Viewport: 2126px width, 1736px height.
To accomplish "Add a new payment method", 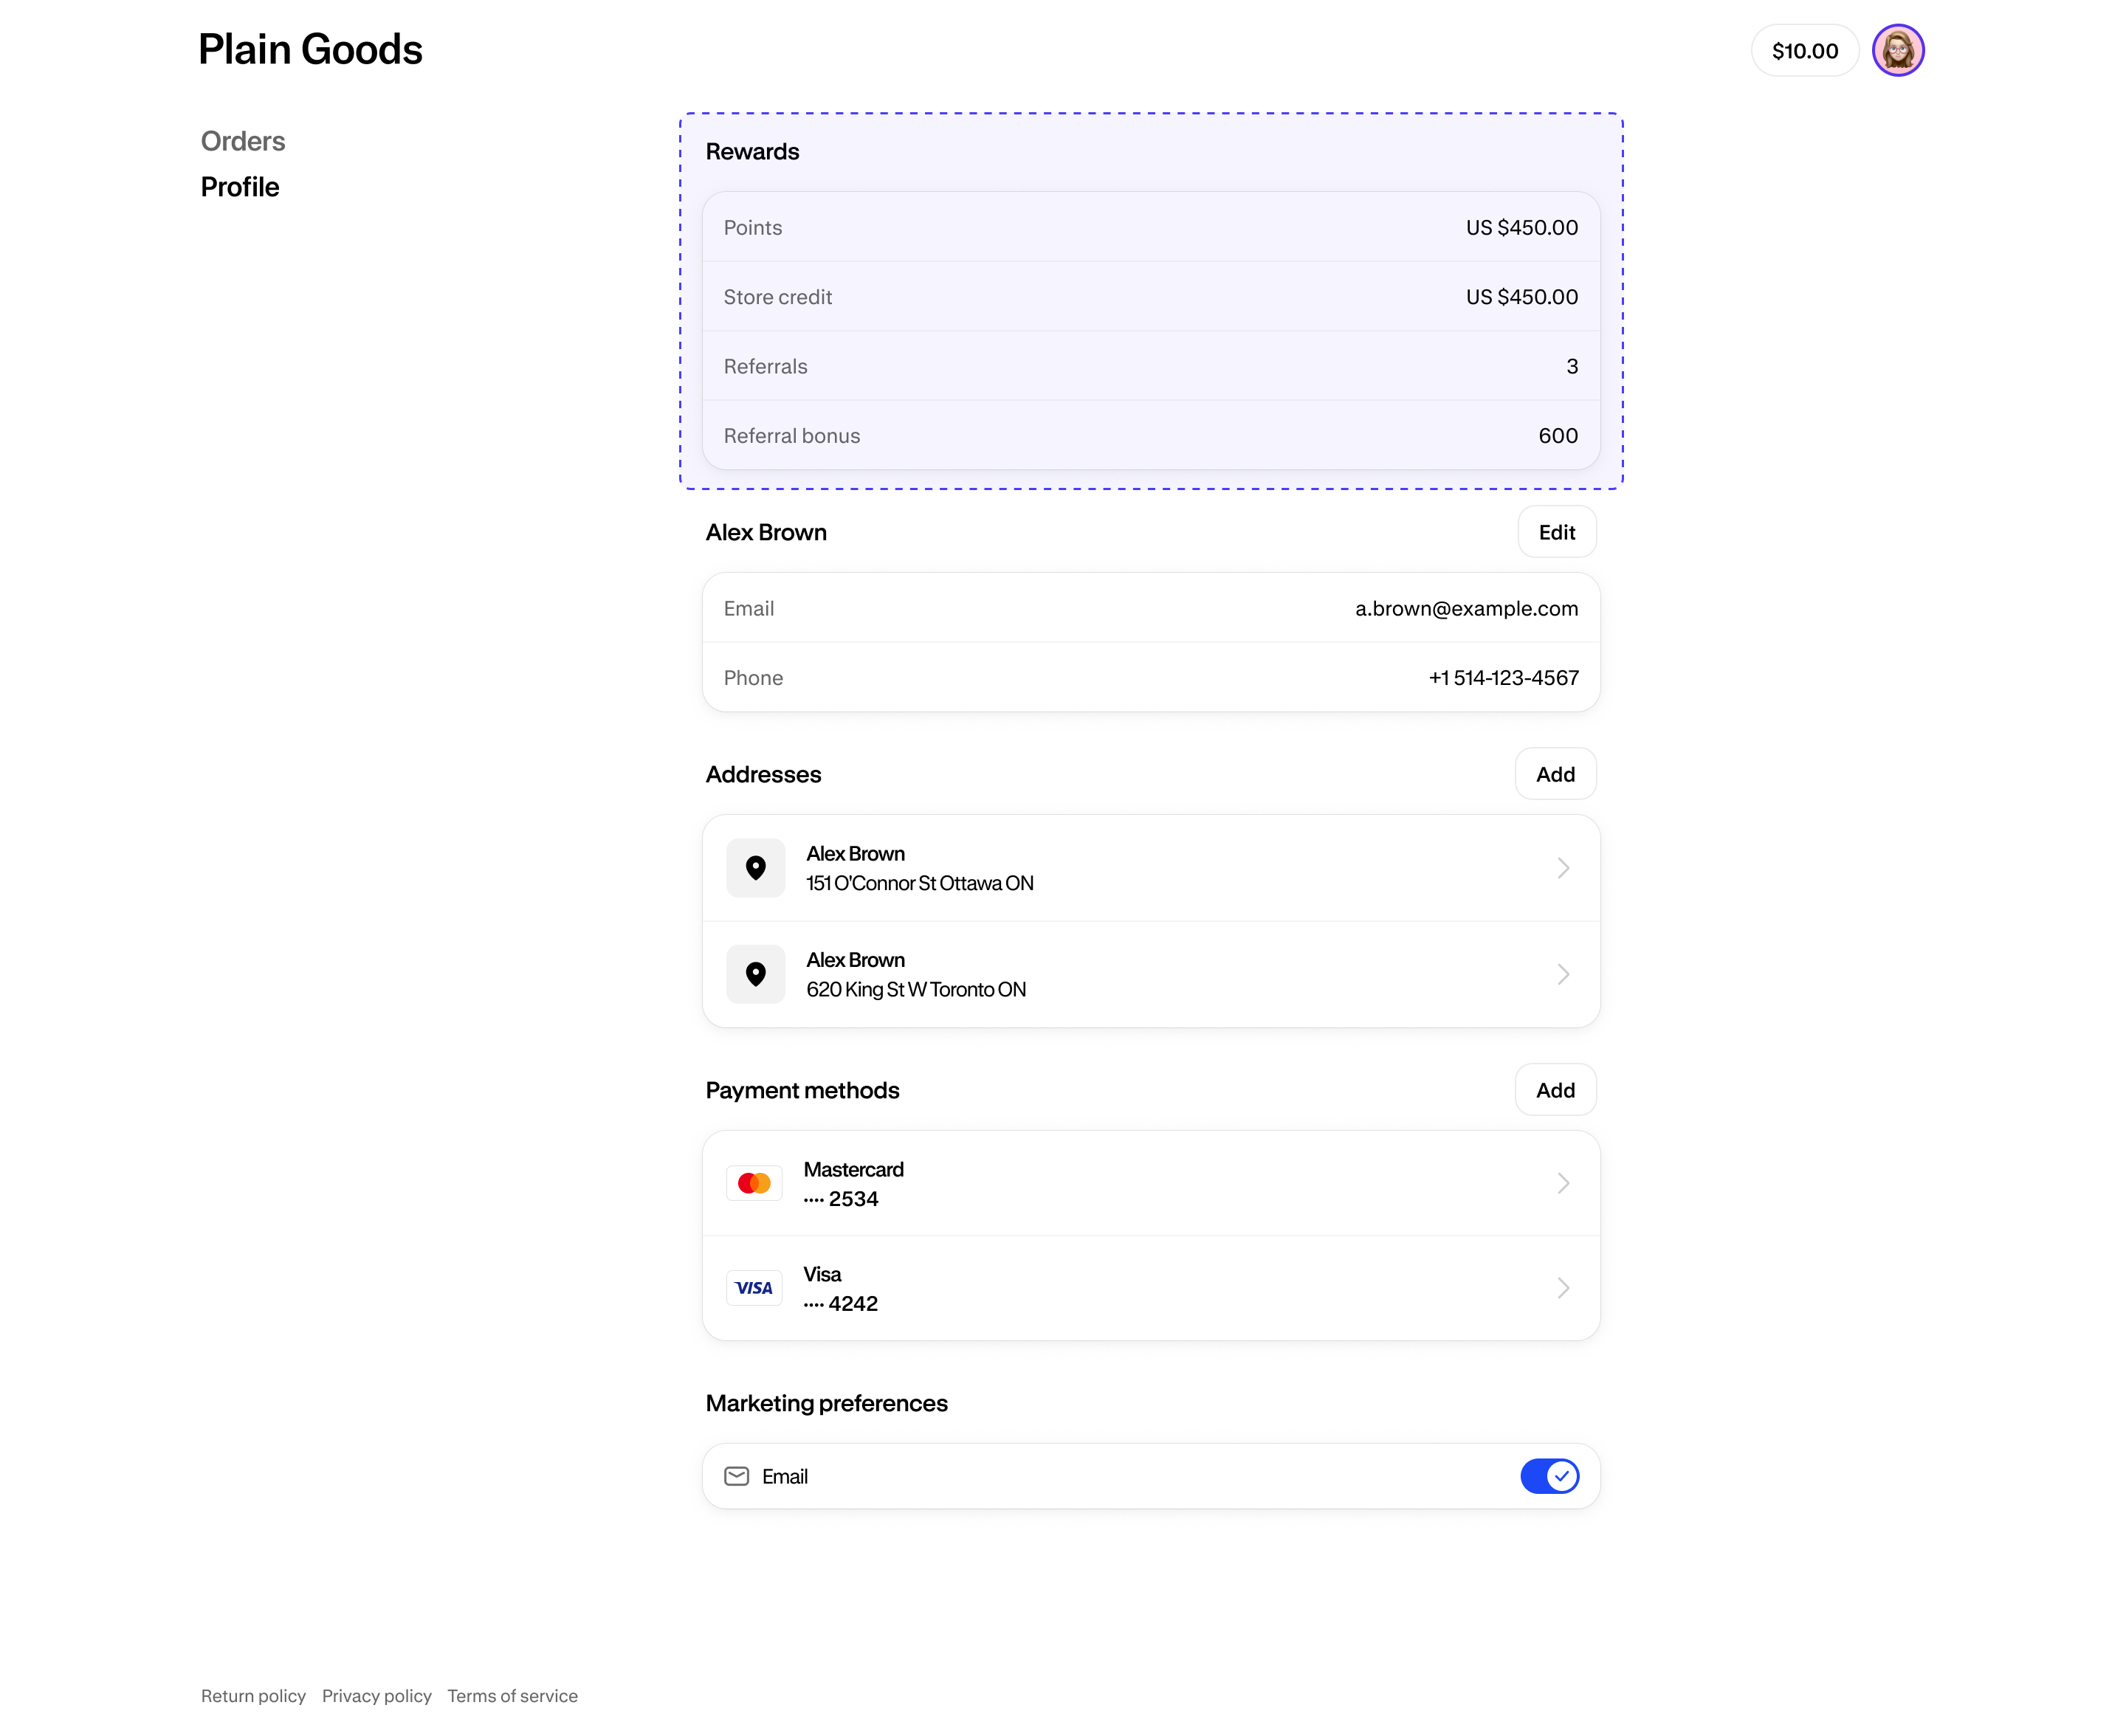I will tap(1555, 1090).
